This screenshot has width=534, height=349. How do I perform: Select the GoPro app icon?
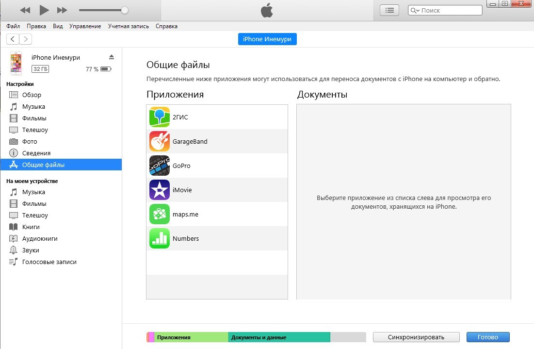coord(160,166)
